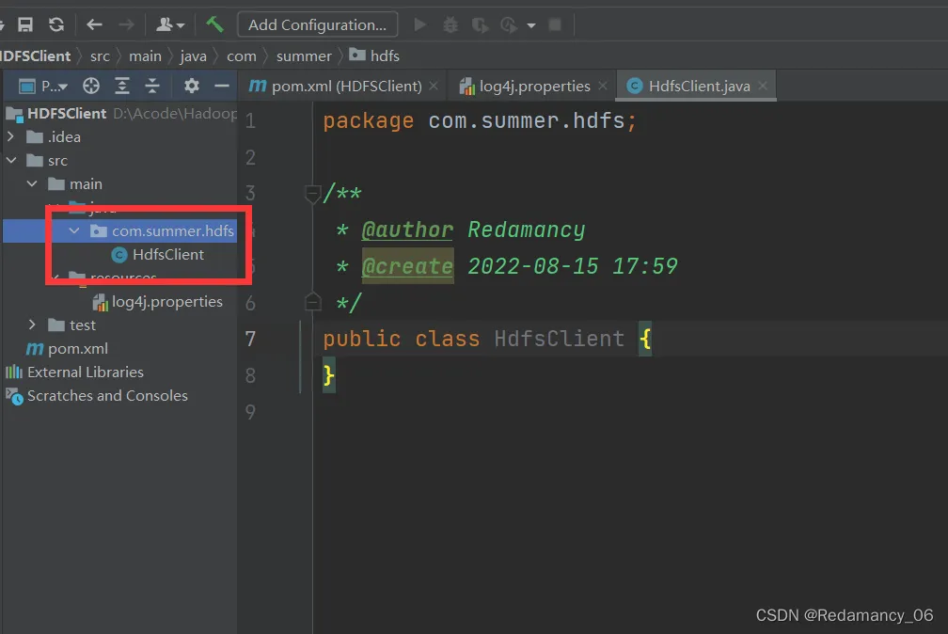Click the @create tag in comment
Viewport: 948px width, 634px height.
(x=407, y=266)
